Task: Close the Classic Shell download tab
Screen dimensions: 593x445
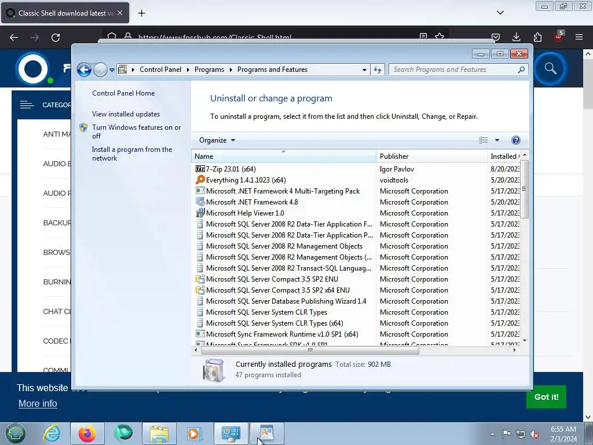Action: pyautogui.click(x=120, y=13)
